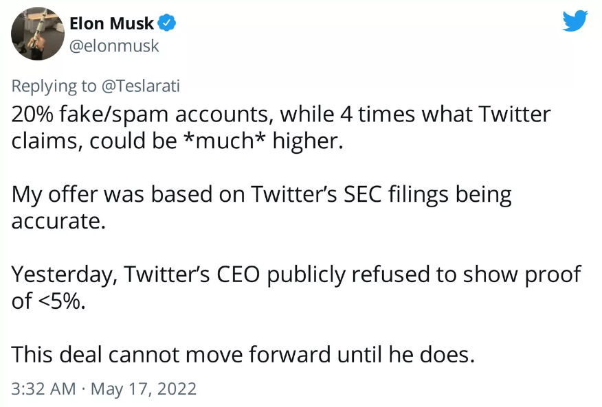The height and width of the screenshot is (407, 602).
Task: Open the 3:32 AM timestamp
Action: [43, 389]
